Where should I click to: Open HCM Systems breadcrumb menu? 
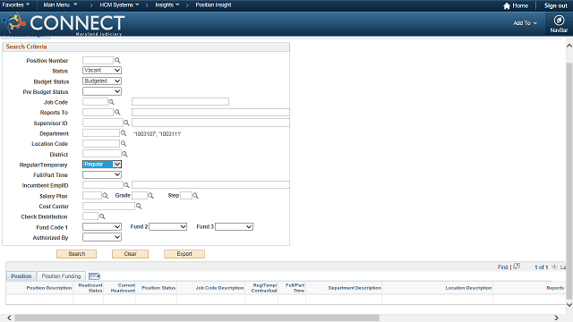tap(119, 5)
